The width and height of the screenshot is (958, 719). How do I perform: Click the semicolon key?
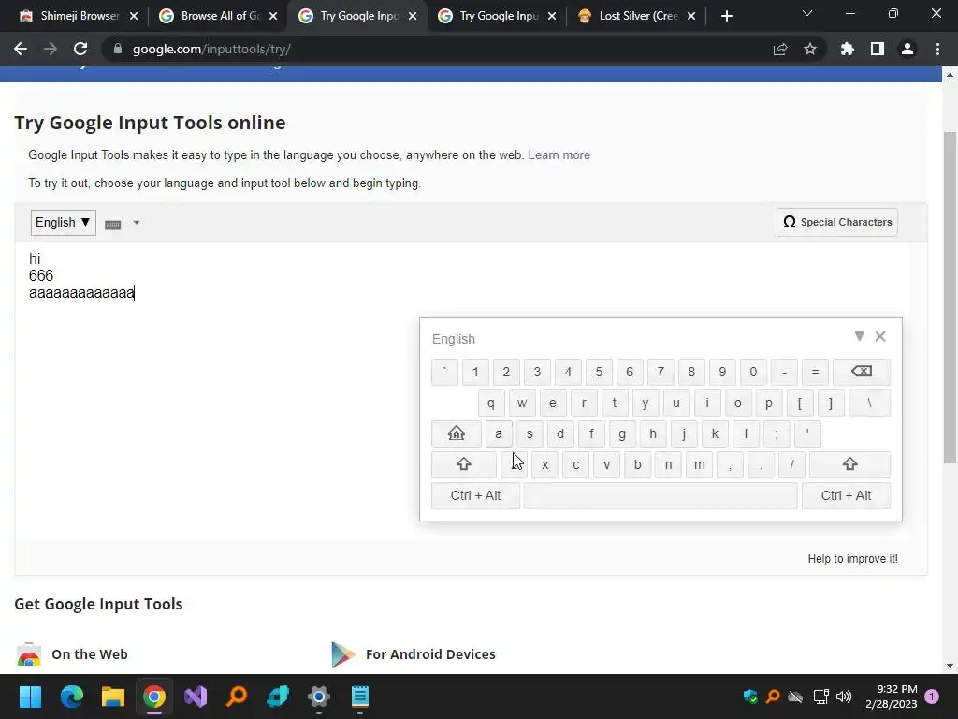(777, 433)
